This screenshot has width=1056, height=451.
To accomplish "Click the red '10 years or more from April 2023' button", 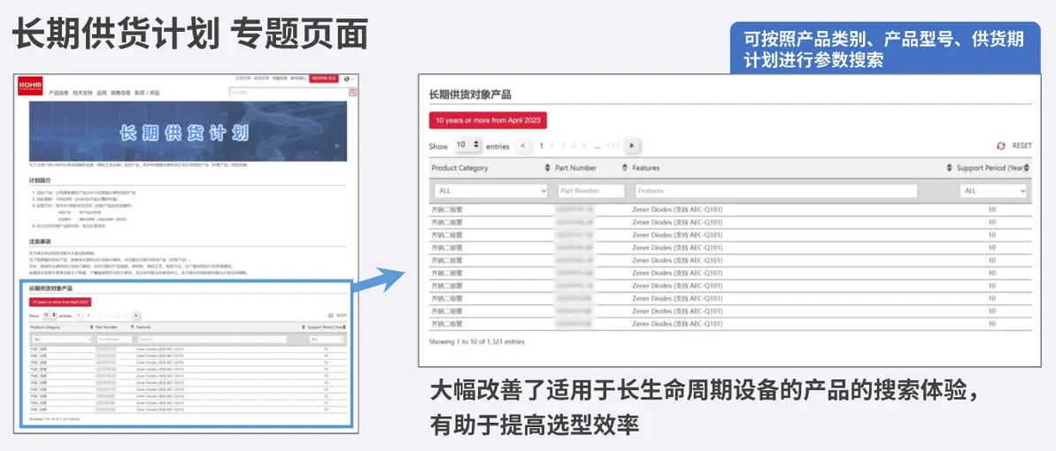I will coord(488,120).
